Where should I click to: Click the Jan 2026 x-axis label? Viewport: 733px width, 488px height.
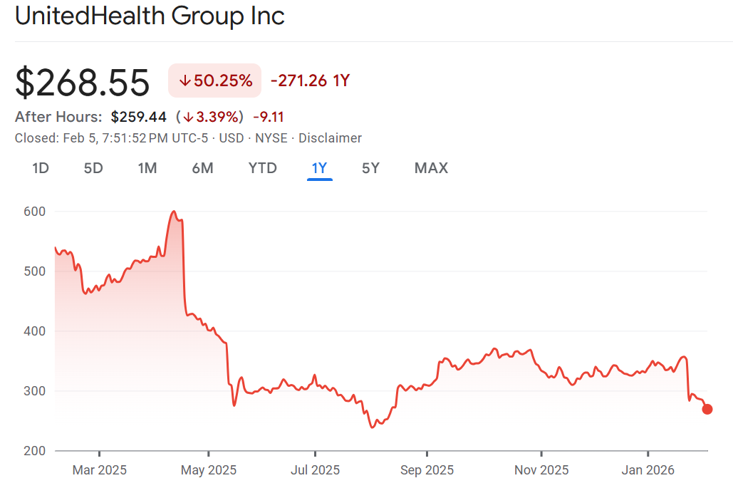[x=648, y=470]
